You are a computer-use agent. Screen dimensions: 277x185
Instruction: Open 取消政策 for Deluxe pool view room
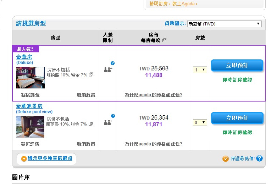click(86, 144)
